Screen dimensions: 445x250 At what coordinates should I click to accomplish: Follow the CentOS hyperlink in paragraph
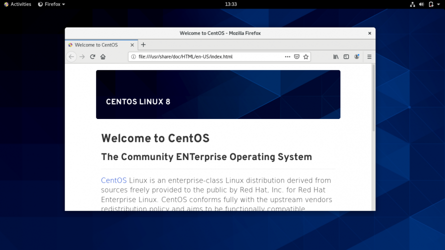pos(114,180)
